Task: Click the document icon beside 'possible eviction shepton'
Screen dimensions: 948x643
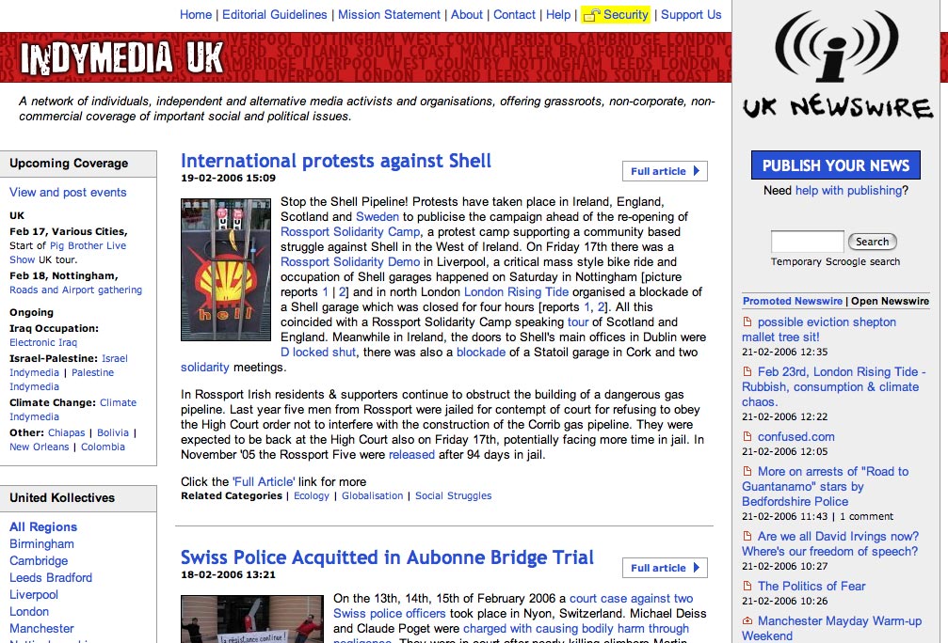Action: 747,322
